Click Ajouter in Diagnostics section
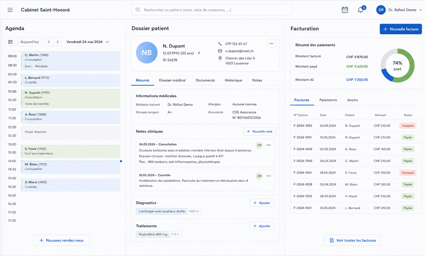425x256 pixels. click(262, 203)
